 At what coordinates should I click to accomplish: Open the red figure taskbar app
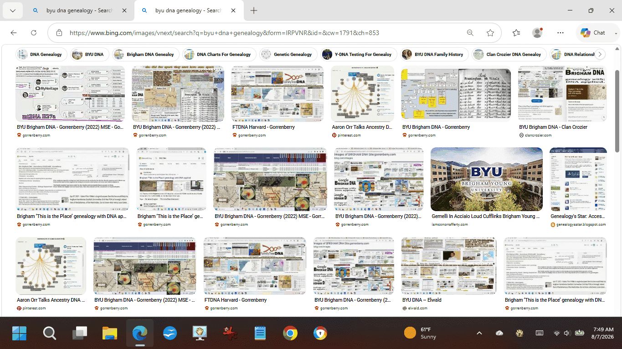230,334
